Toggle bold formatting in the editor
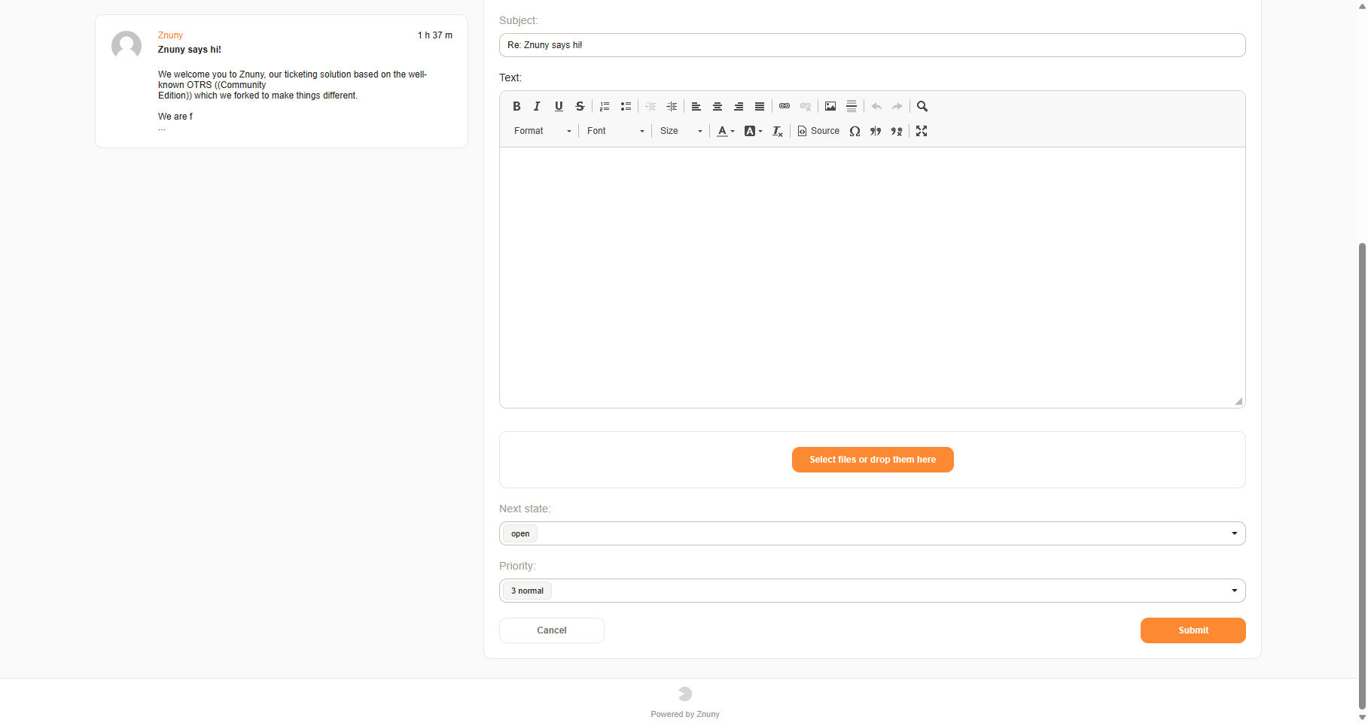Screen dimensions: 1368x723 pos(516,106)
